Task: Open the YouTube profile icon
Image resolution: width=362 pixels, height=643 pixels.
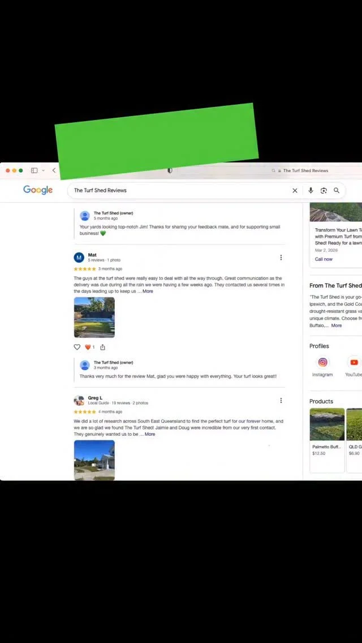Action: (354, 362)
